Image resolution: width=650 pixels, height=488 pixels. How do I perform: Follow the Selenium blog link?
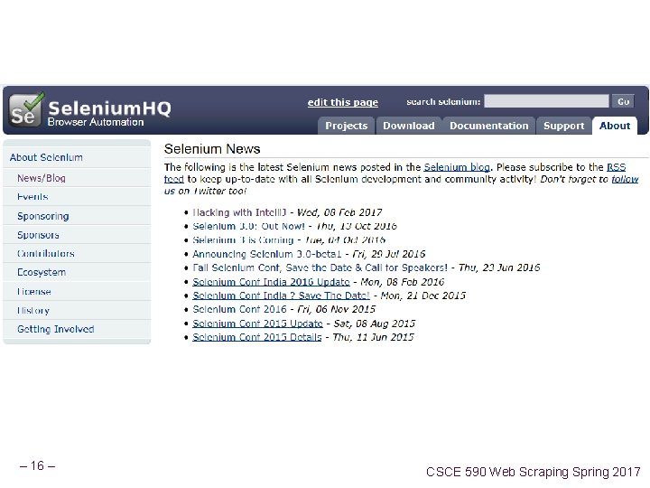tap(457, 167)
